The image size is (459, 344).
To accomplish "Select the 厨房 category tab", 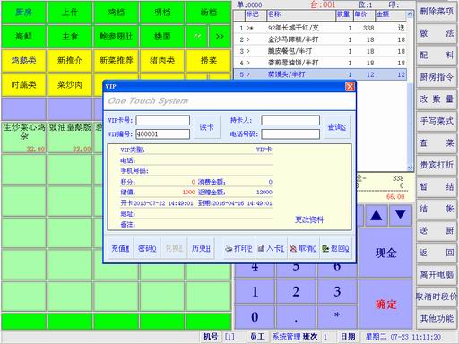I will click(23, 13).
